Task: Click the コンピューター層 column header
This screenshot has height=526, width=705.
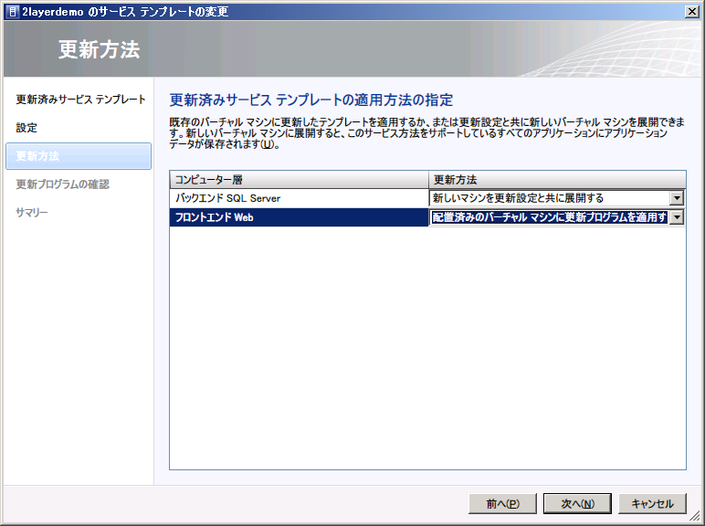Action: click(x=299, y=180)
